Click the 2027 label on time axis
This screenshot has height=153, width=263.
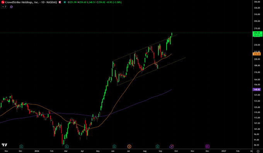(224, 151)
